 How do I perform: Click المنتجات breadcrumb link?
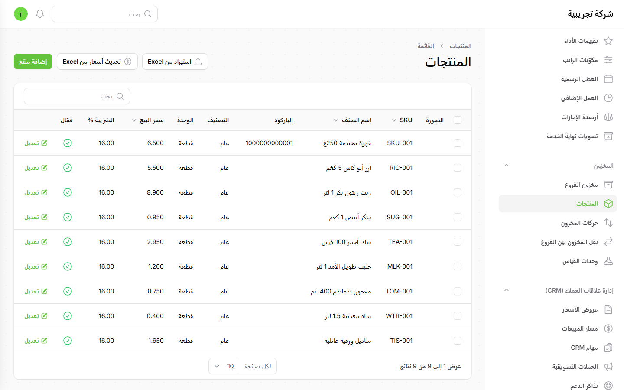click(460, 46)
